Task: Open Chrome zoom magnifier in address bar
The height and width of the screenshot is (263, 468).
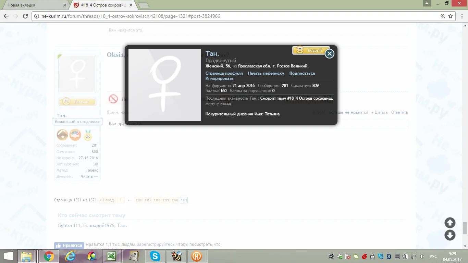Action: point(443,16)
